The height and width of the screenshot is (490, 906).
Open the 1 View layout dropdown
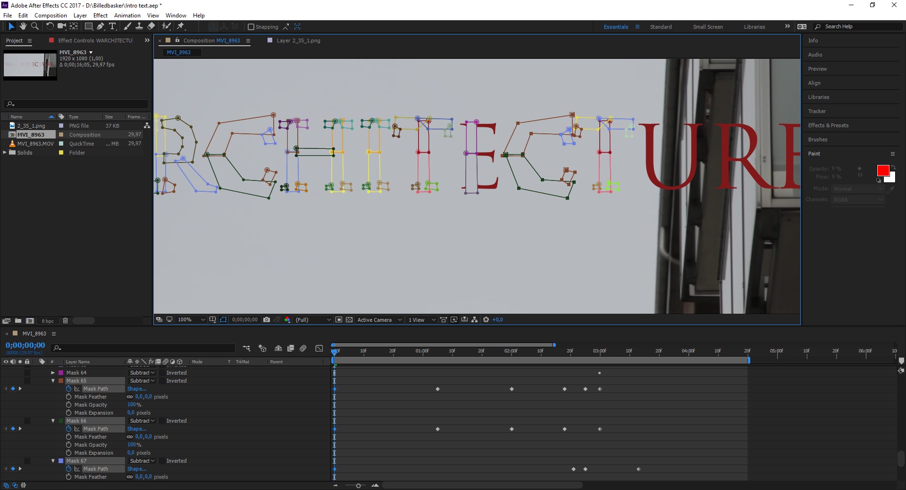tap(422, 319)
